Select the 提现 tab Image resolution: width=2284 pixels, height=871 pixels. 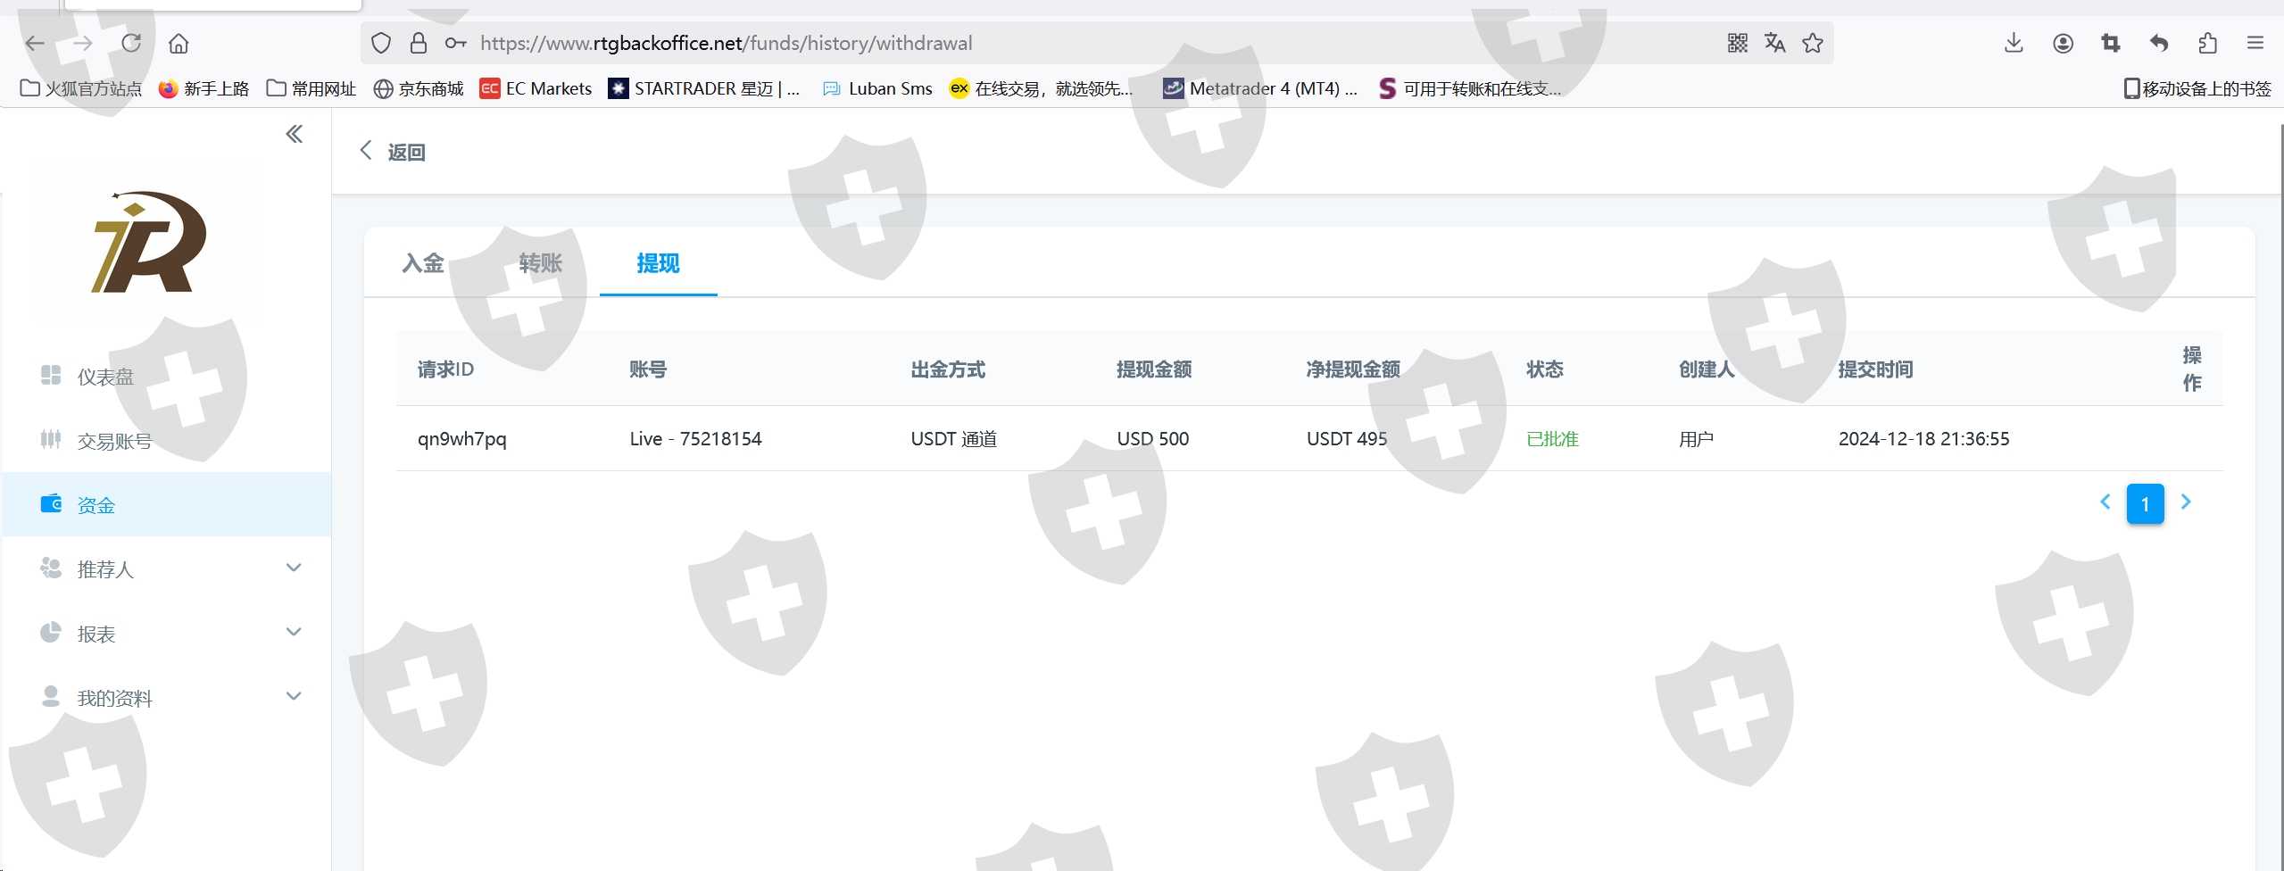tap(659, 263)
